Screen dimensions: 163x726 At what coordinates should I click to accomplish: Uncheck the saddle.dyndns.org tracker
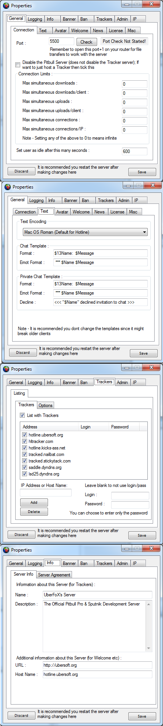point(24,467)
